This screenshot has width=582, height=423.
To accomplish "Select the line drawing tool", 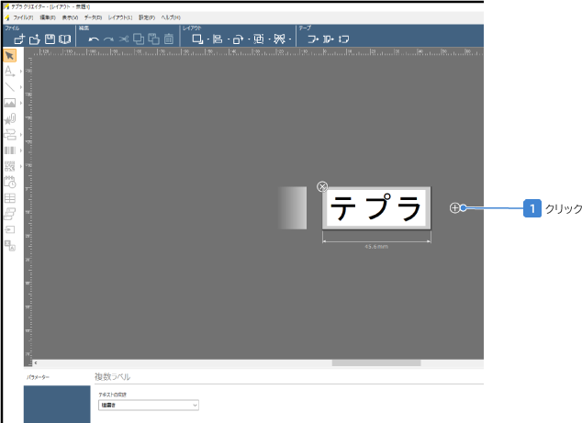I will (x=9, y=87).
